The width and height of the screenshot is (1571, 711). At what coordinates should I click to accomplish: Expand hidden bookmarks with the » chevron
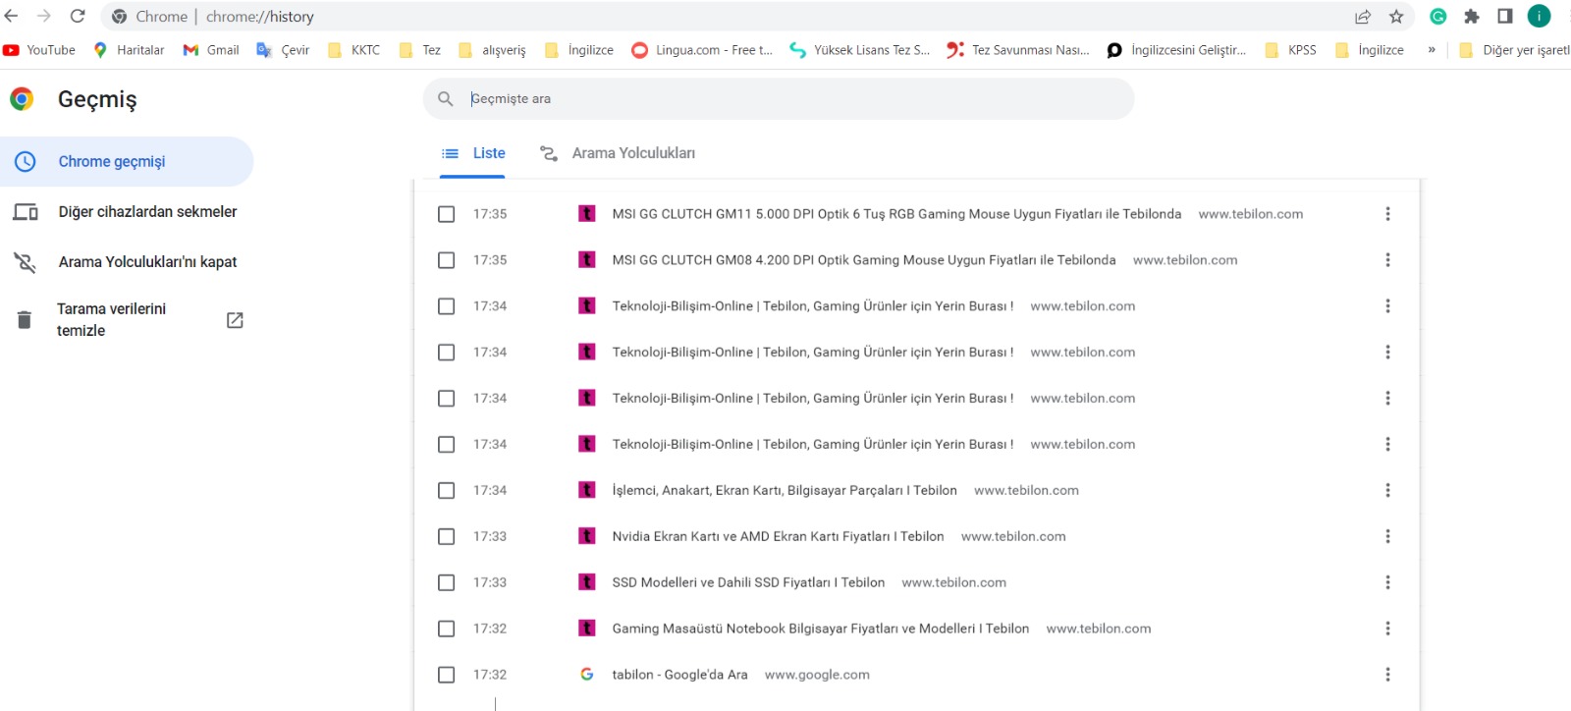[x=1432, y=50]
